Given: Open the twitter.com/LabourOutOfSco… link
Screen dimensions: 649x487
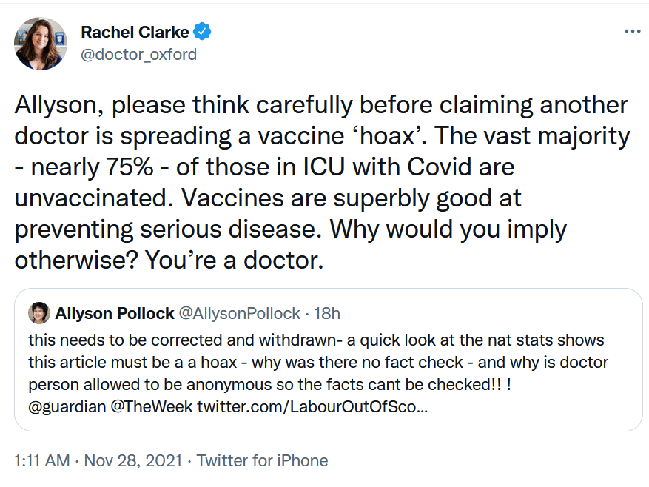Looking at the screenshot, I should (x=312, y=406).
